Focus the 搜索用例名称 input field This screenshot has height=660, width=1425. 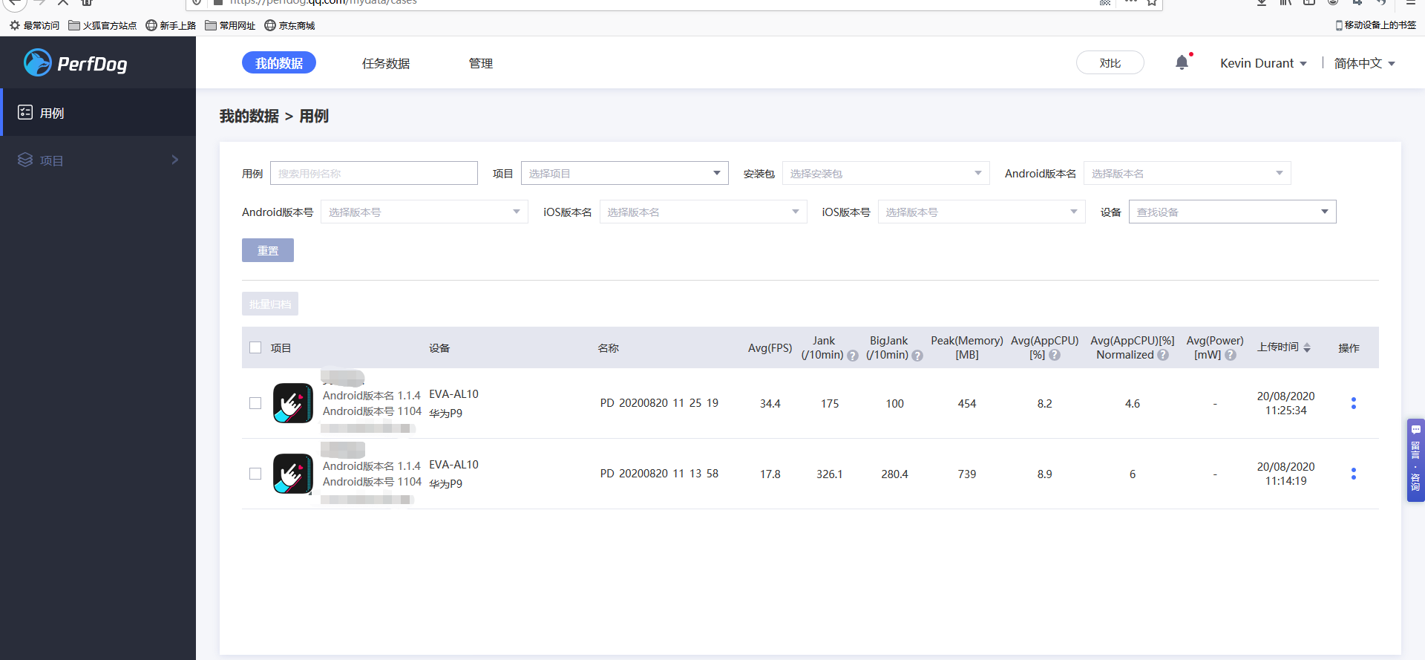(x=374, y=173)
